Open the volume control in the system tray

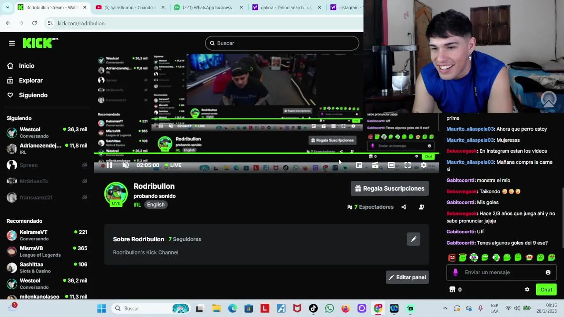517,309
